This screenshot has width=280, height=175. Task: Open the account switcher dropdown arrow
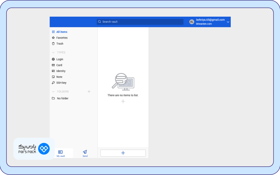pyautogui.click(x=228, y=22)
